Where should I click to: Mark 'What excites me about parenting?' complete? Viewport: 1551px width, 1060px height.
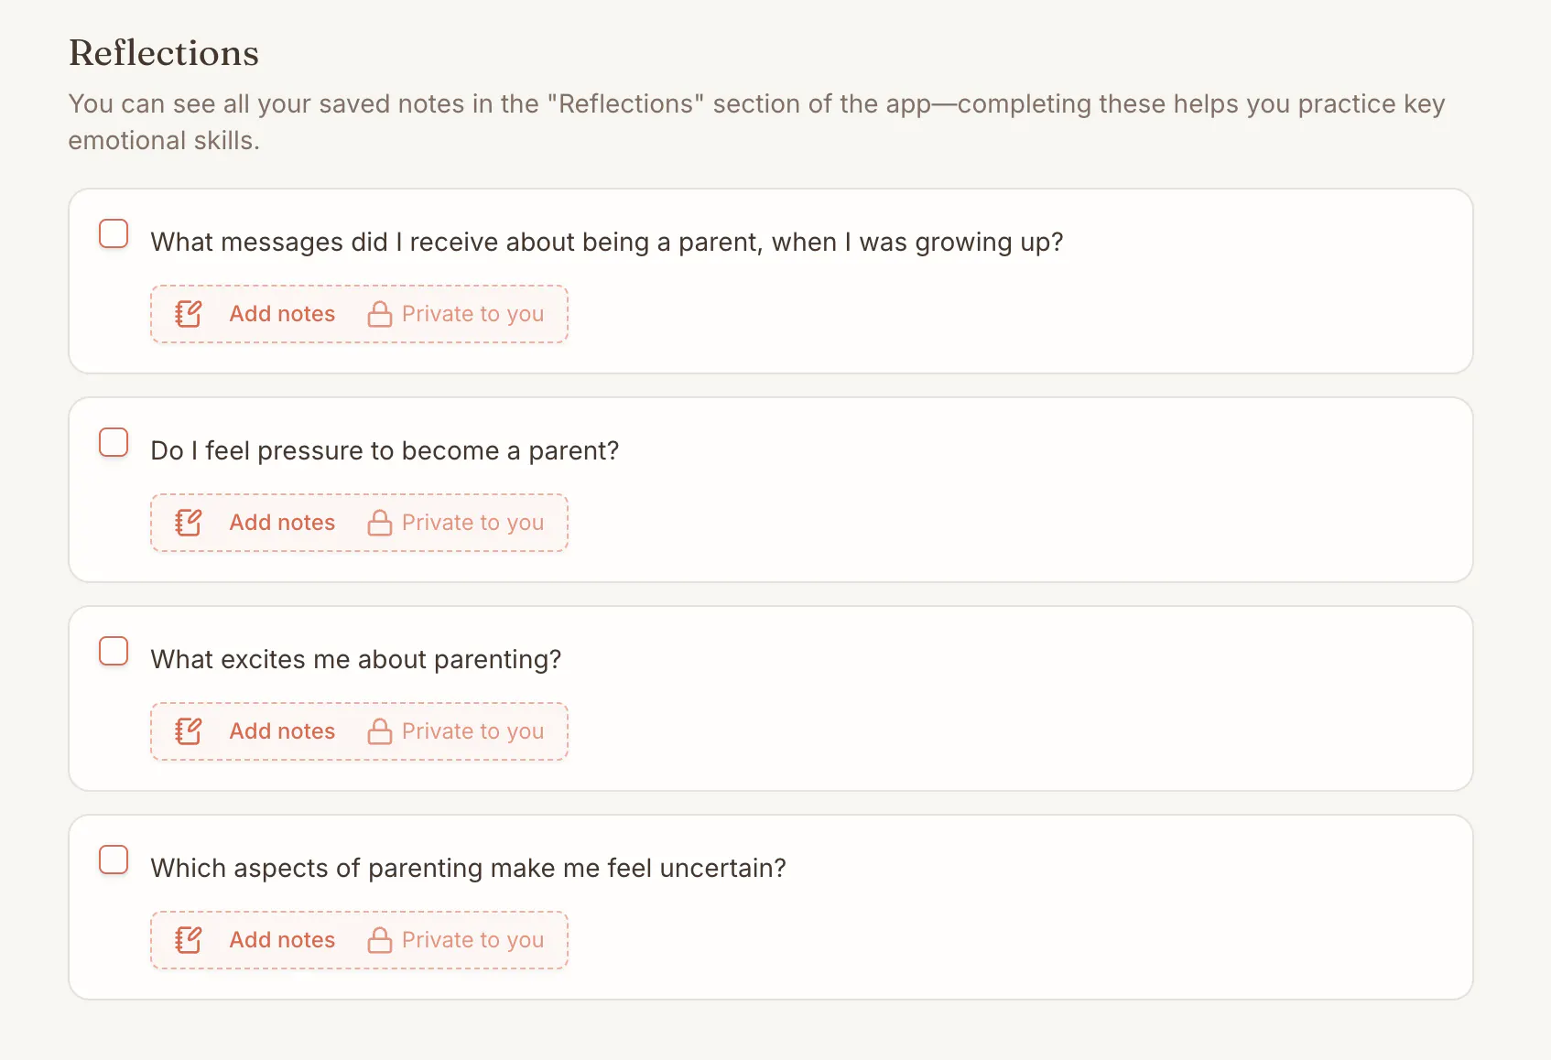(x=114, y=651)
